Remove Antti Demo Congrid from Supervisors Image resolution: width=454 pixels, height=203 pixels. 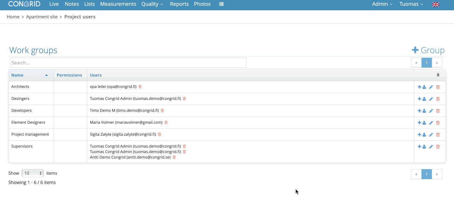tap(174, 157)
